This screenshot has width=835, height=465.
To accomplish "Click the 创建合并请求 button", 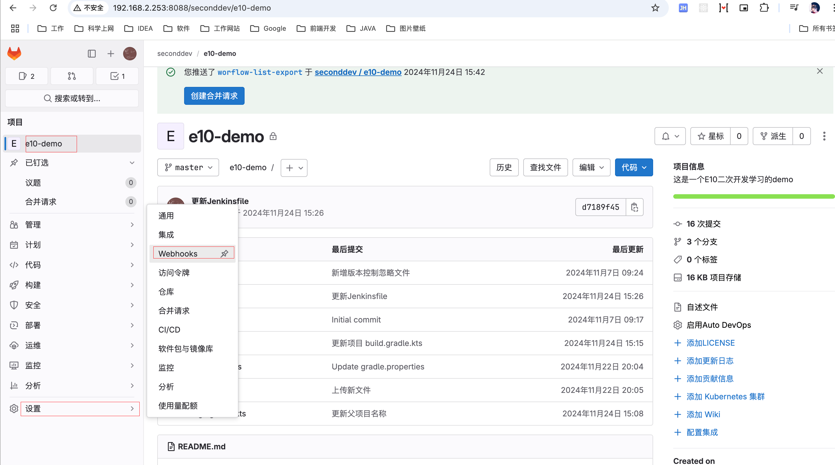I will click(x=214, y=96).
